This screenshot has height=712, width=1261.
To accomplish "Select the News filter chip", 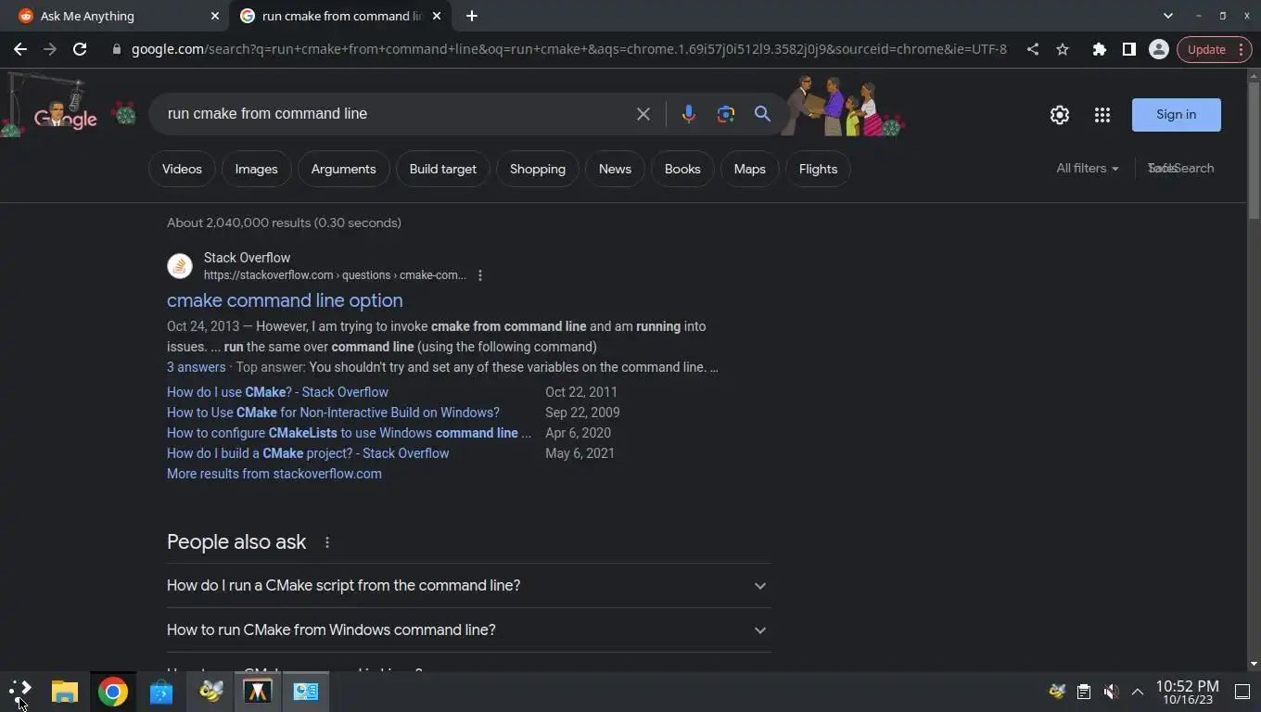I will coord(615,169).
